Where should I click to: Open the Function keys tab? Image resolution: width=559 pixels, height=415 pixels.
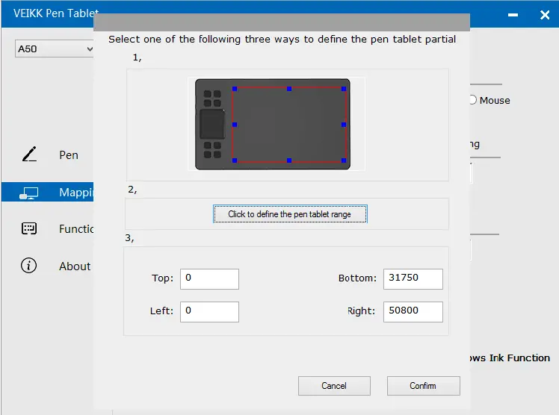click(x=76, y=229)
